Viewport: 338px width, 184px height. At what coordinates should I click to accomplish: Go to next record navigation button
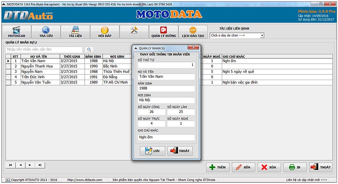[30, 165]
